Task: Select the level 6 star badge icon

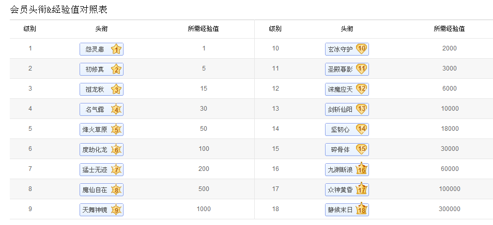Action: click(116, 150)
